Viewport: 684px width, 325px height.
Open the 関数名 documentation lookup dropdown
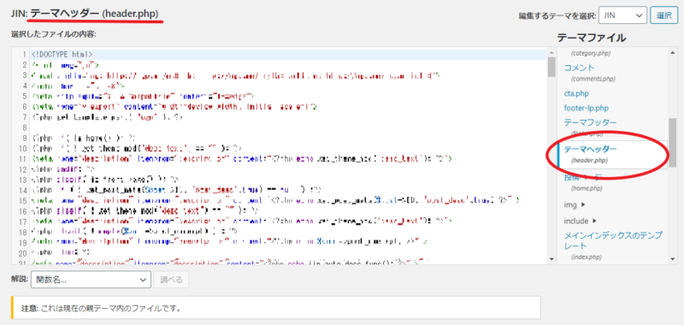click(91, 280)
